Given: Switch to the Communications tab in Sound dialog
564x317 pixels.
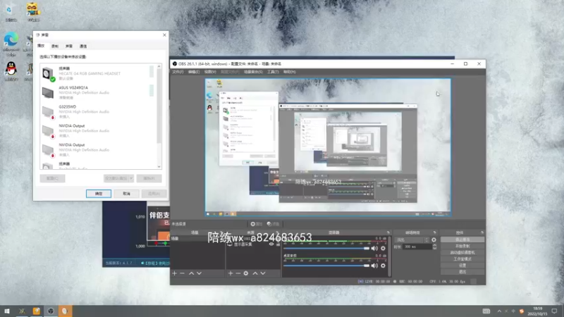Looking at the screenshot, I should (x=83, y=46).
